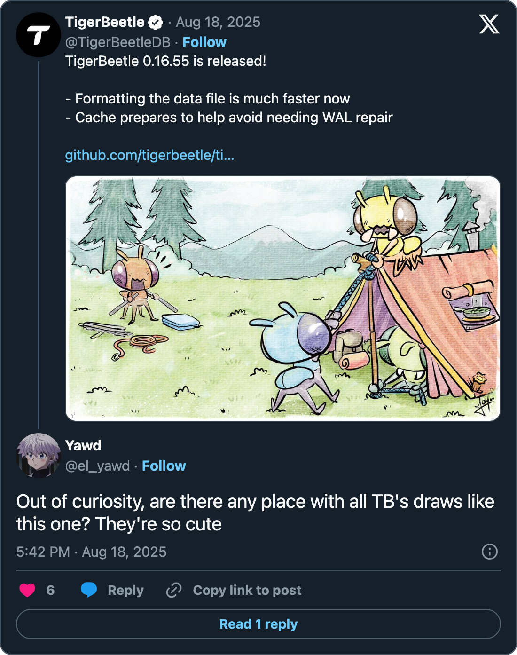This screenshot has height=655, width=517.
Task: Click the blue reply bubble icon
Action: click(89, 590)
